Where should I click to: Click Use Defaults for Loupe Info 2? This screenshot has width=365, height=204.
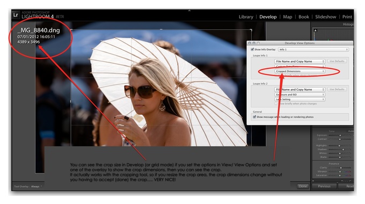(x=337, y=89)
